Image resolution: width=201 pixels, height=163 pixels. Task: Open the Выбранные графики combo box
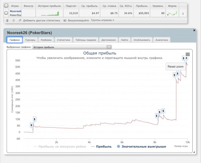pos(72,47)
